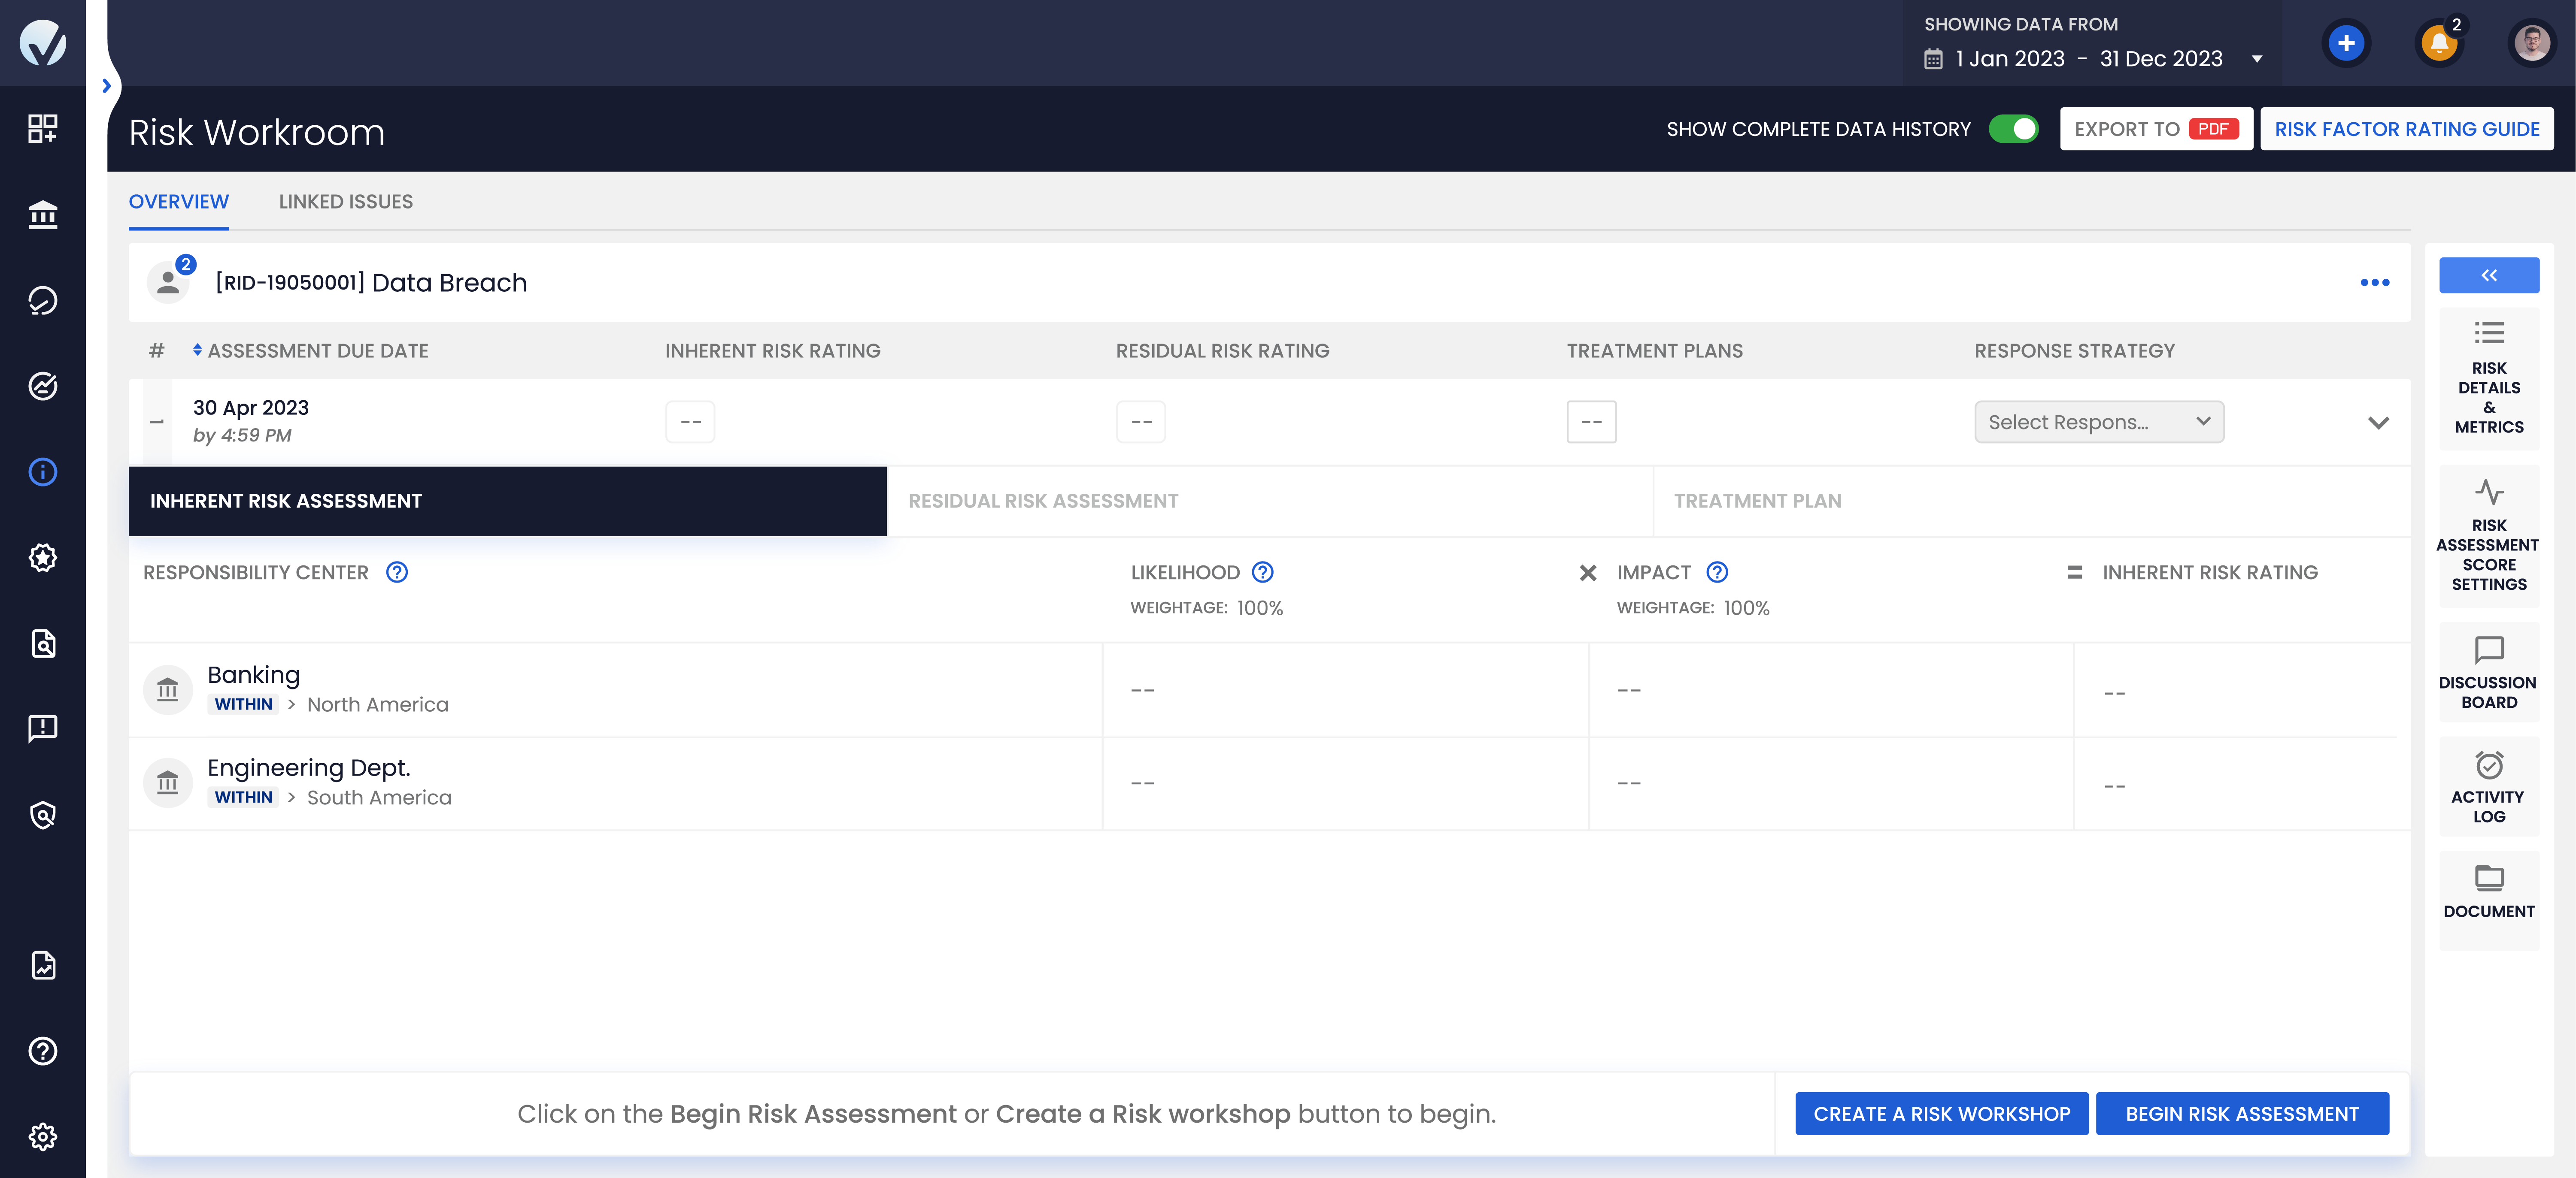Open the Select Response strategy dropdown
Screen dimensions: 2576x1178
point(2099,422)
